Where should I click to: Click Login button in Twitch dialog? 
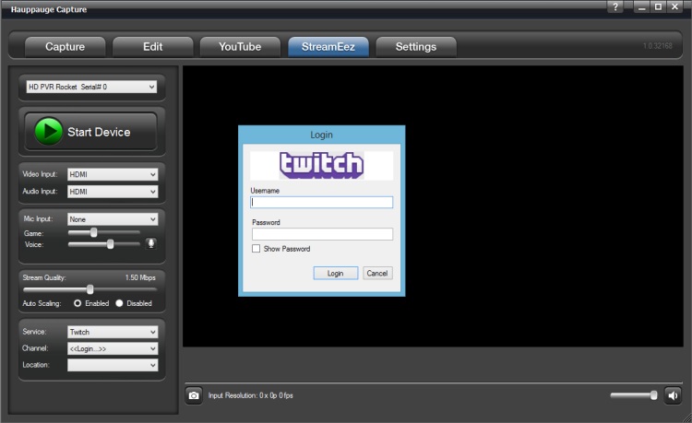click(336, 273)
